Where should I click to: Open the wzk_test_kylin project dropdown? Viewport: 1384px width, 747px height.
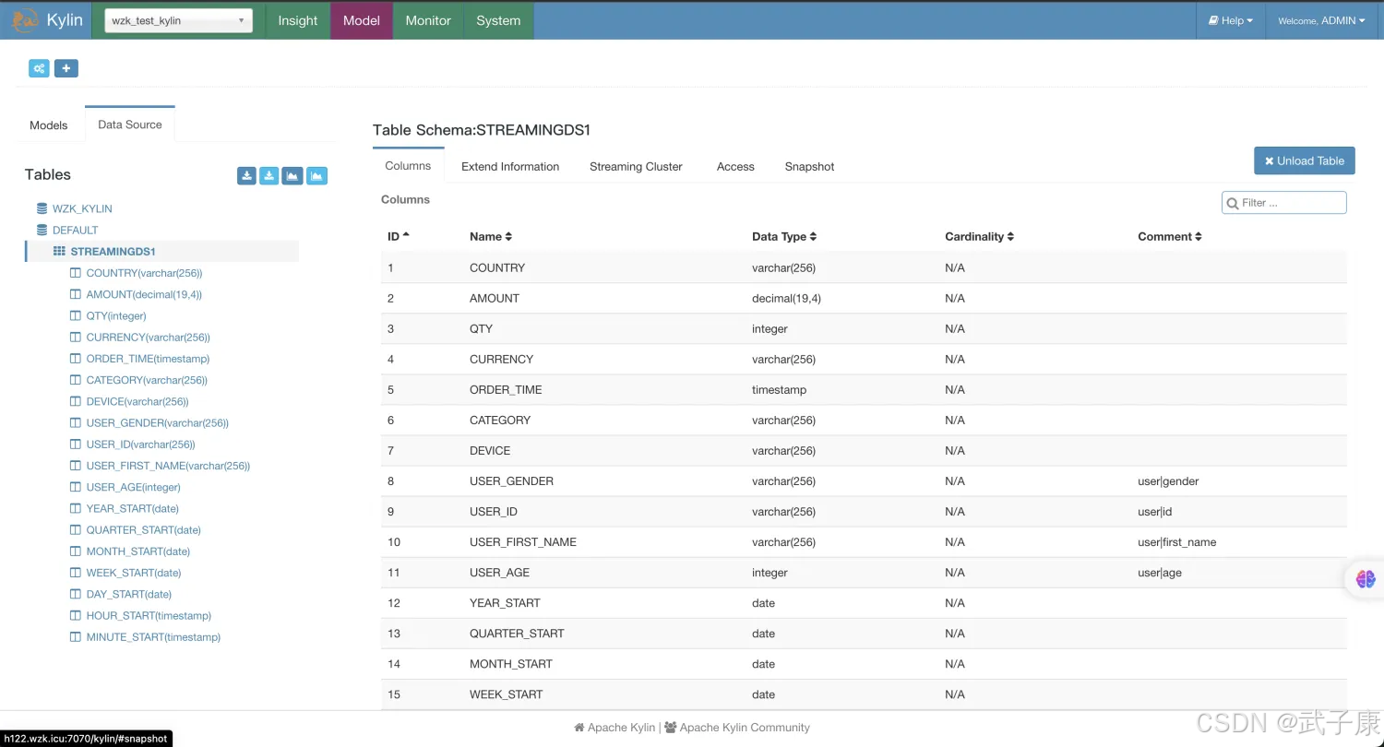[x=178, y=20]
